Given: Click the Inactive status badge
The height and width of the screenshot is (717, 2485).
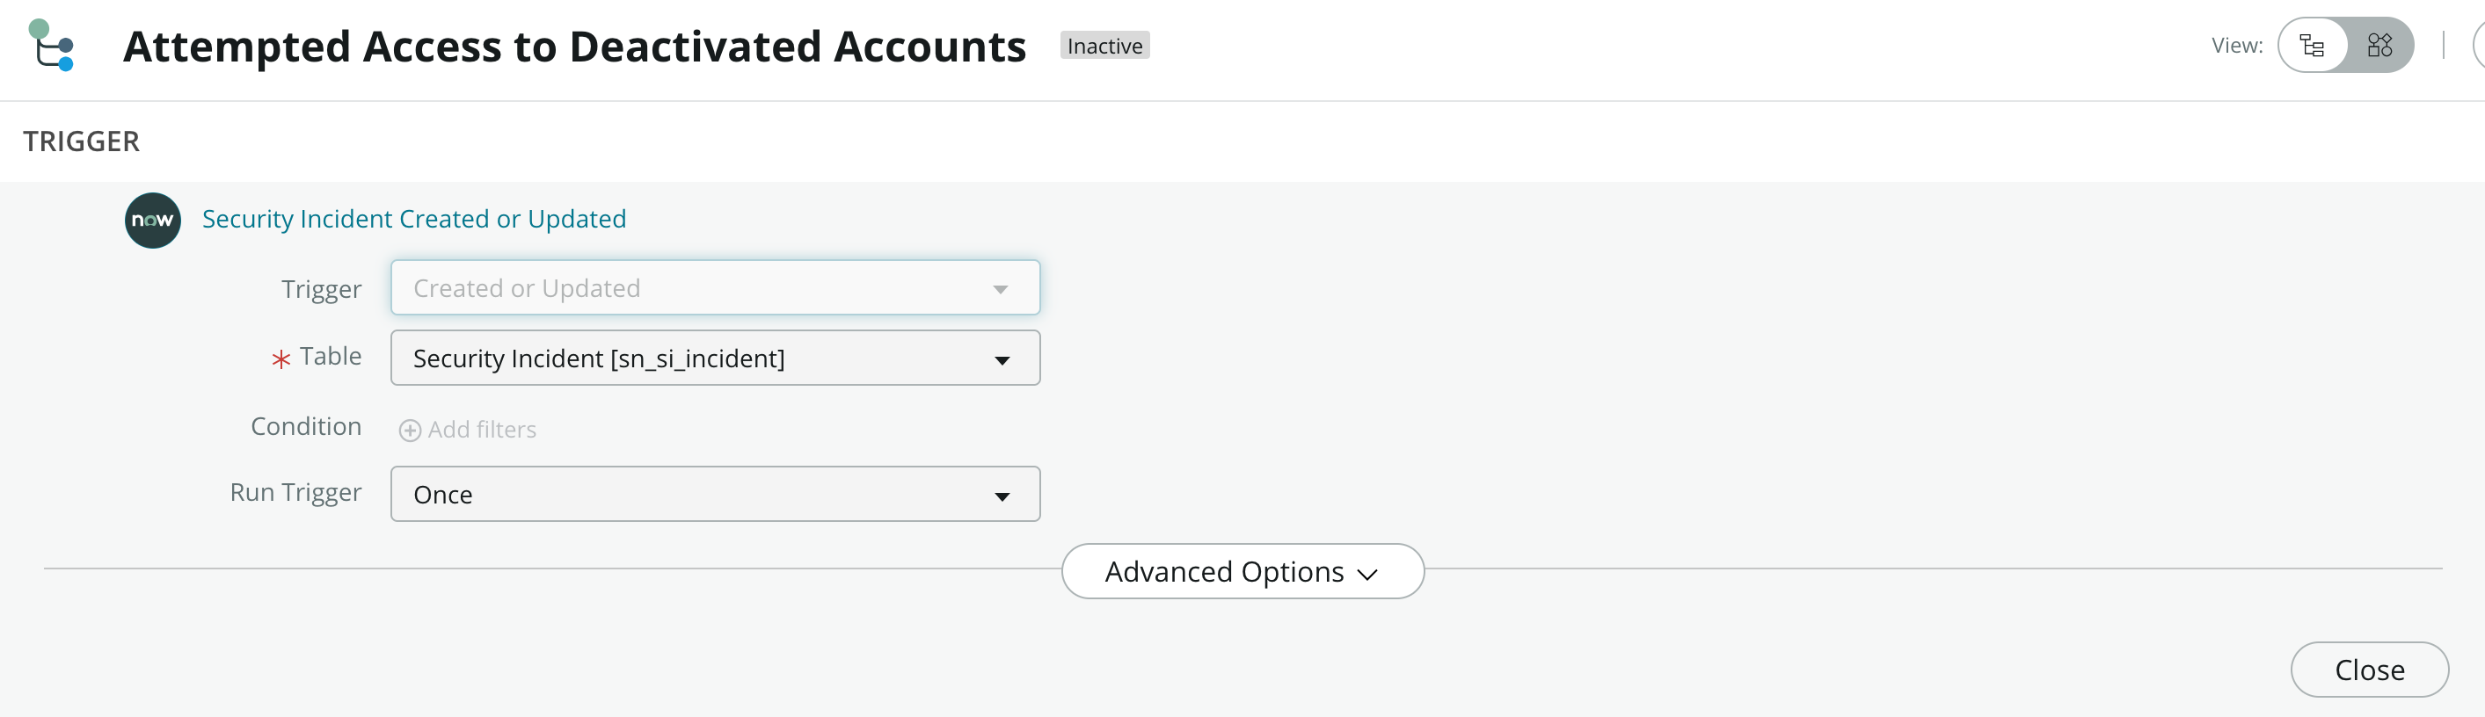Looking at the screenshot, I should click(x=1104, y=47).
